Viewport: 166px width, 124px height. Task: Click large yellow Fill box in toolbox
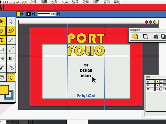click(4, 90)
